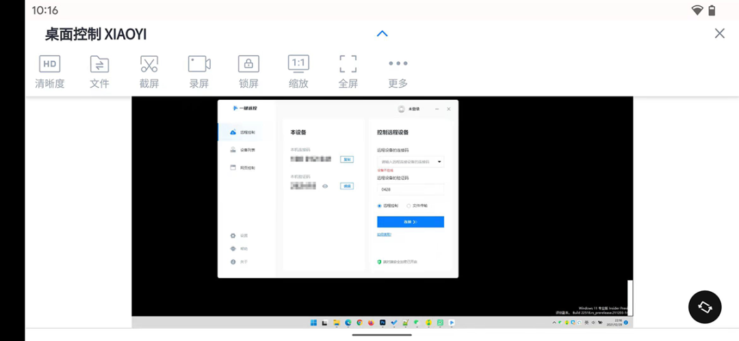
Task: Open the 更多 more options menu
Action: coord(398,72)
